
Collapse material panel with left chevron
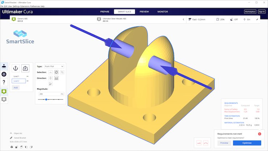pos(183,20)
